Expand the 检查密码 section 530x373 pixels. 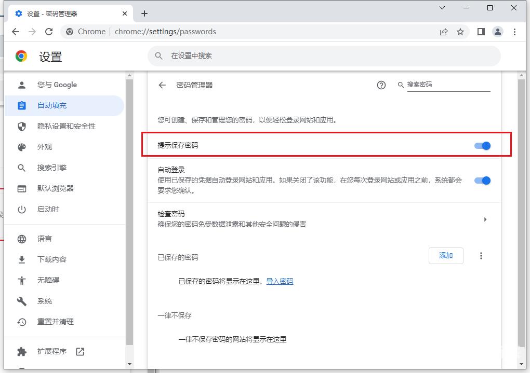pos(485,219)
